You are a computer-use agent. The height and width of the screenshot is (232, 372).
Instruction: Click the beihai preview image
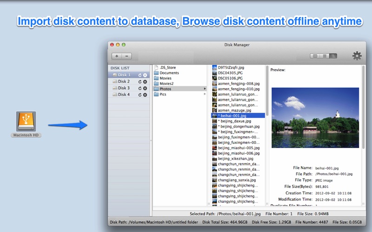coord(315,118)
